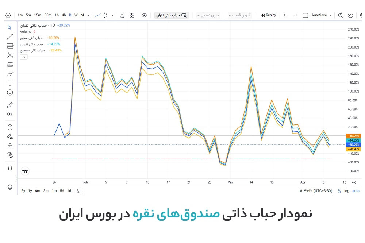The width and height of the screenshot is (365, 243).
Task: Open the object tree layers icon
Action: 10,187
